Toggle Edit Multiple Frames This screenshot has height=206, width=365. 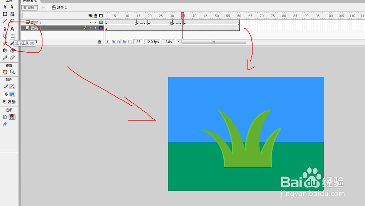(124, 42)
